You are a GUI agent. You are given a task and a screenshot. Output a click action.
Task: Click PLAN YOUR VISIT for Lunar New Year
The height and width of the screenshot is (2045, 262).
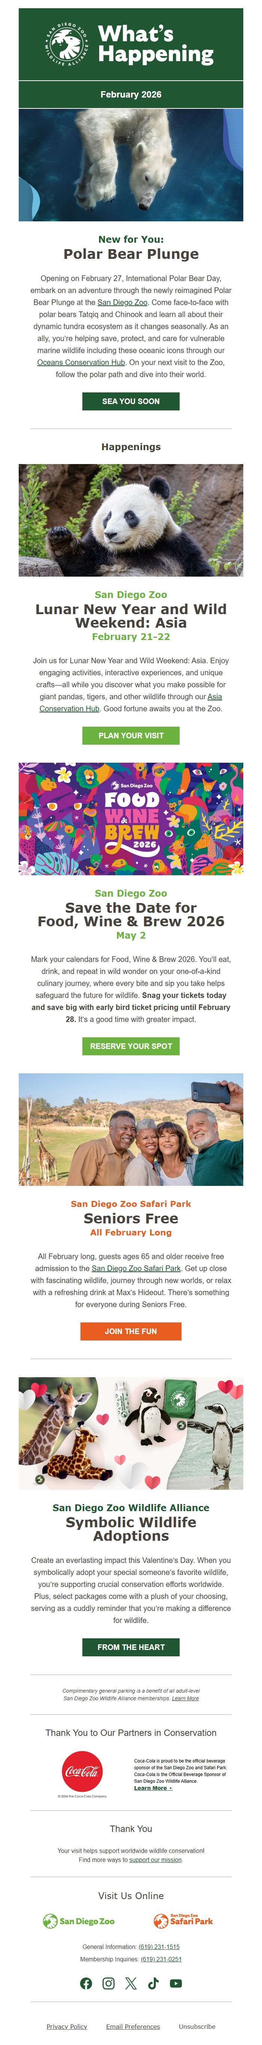(x=131, y=735)
